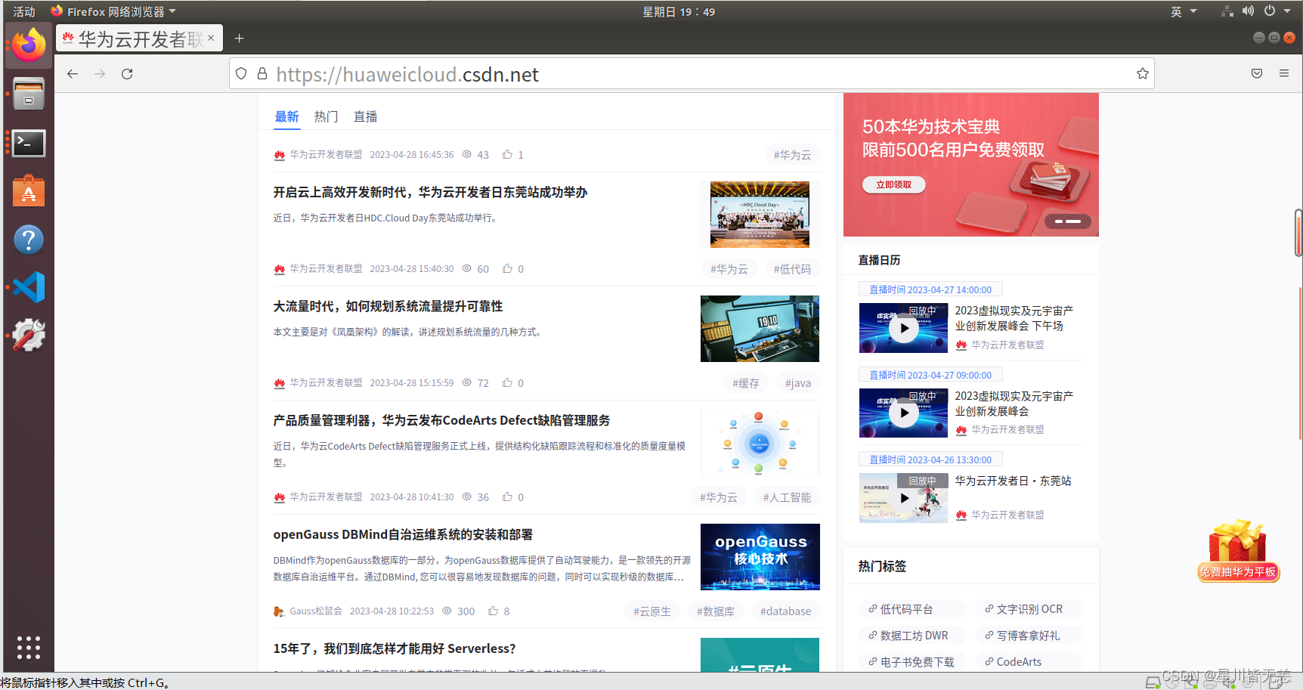Screen dimensions: 1303x690
Task: Click the #database tag
Action: tap(785, 611)
